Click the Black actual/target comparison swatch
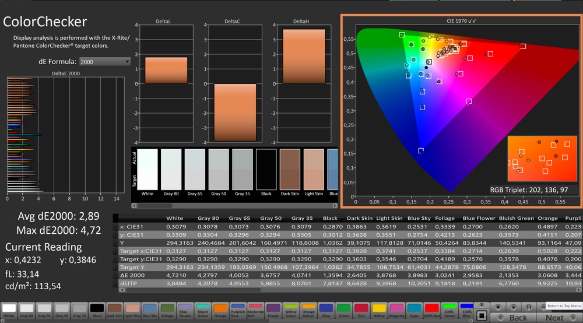 coord(266,170)
